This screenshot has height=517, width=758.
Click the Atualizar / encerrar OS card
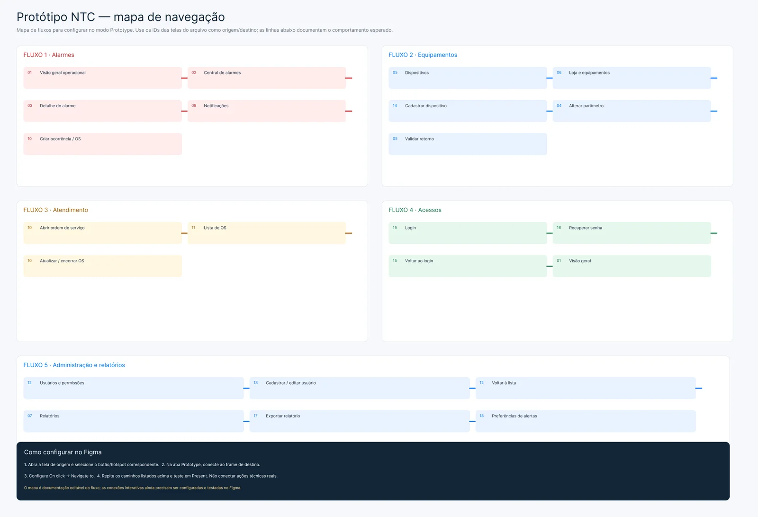(102, 266)
